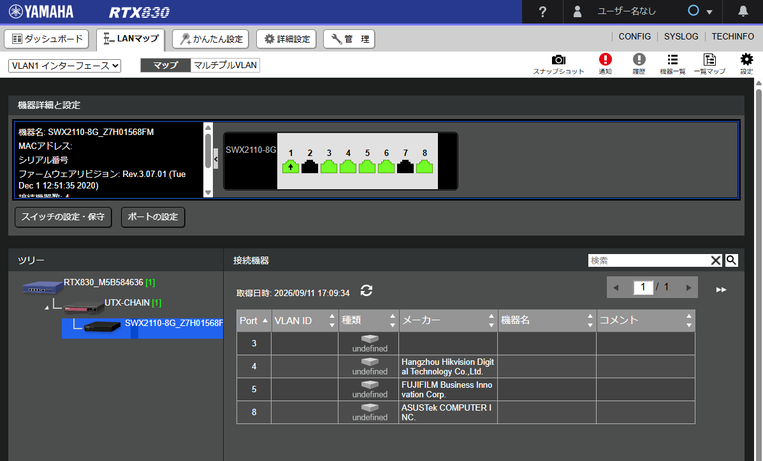Viewport: 763px width, 461px height.
Task: Sort table by 種類 column
Action: coord(369,320)
